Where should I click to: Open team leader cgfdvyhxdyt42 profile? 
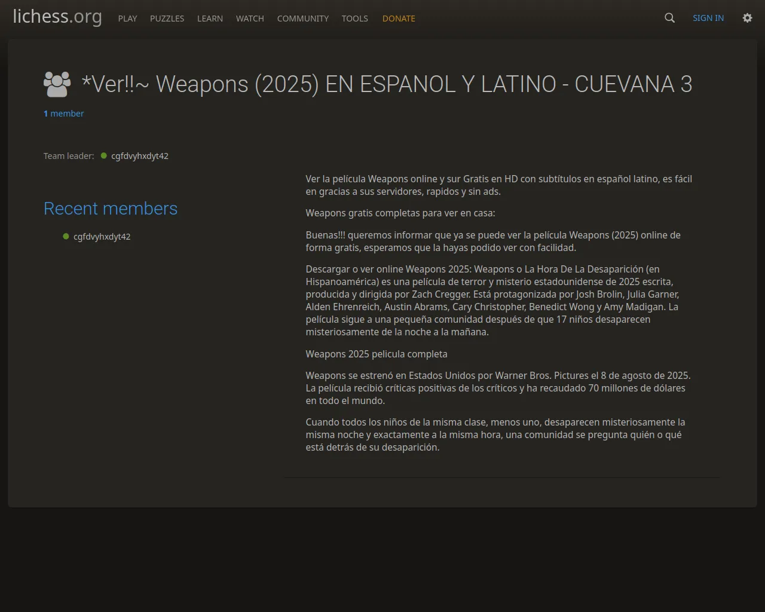pos(140,156)
